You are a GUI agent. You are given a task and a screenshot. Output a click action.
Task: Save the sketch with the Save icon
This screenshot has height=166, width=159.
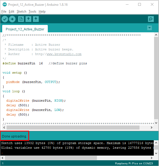tap(36, 19)
